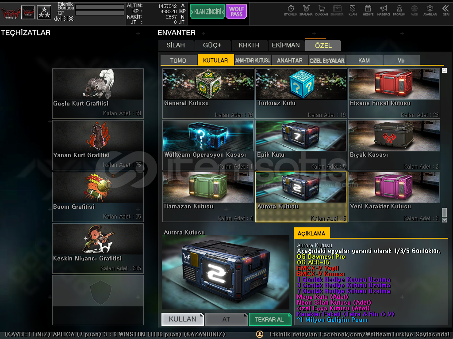This screenshot has width=453, height=339.
Task: Click the username deli3138
Action: click(x=64, y=19)
